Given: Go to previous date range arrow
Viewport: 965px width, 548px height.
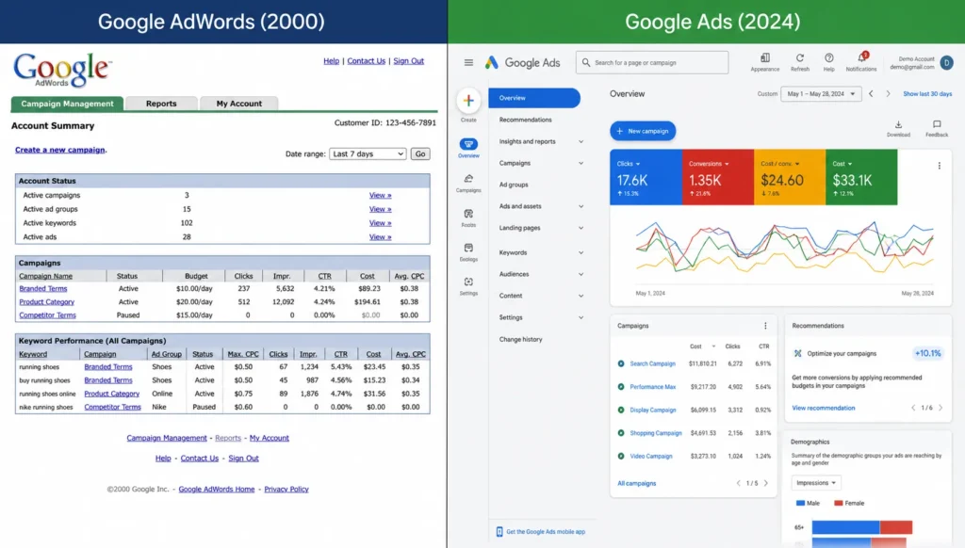Looking at the screenshot, I should click(x=871, y=94).
